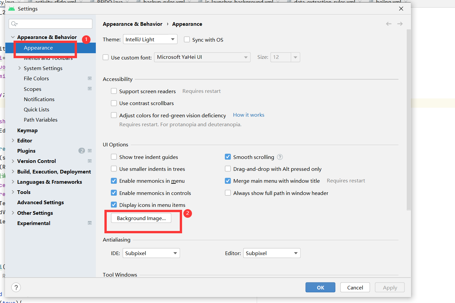The image size is (455, 303).
Task: Click the project-level settings icon beside Version Control
Action: pos(90,161)
